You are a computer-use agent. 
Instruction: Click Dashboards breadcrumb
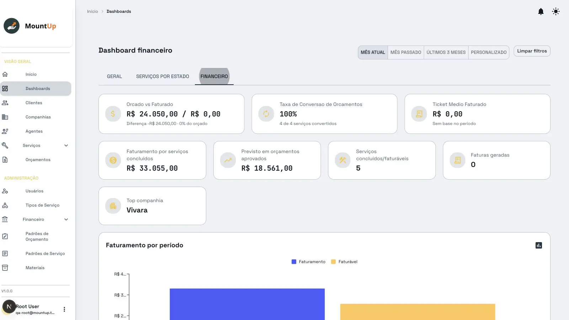[x=119, y=11]
